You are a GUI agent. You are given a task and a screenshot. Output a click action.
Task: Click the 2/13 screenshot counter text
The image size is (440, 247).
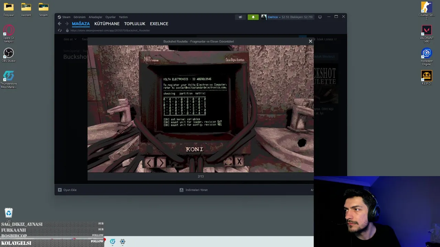(x=201, y=176)
